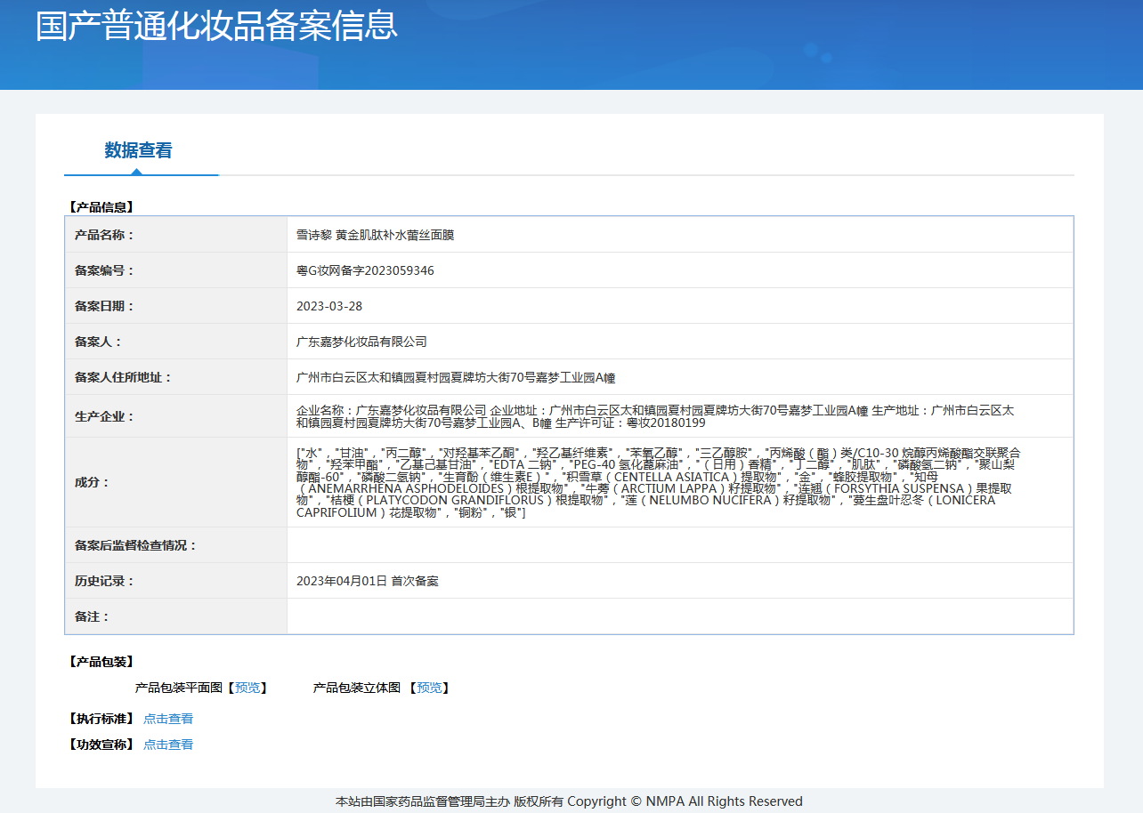Click the 备案人住所地址 address value
This screenshot has width=1143, height=813.
(x=455, y=377)
